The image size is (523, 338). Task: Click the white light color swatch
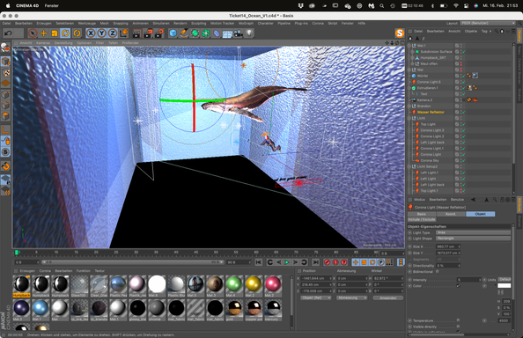[x=504, y=286]
